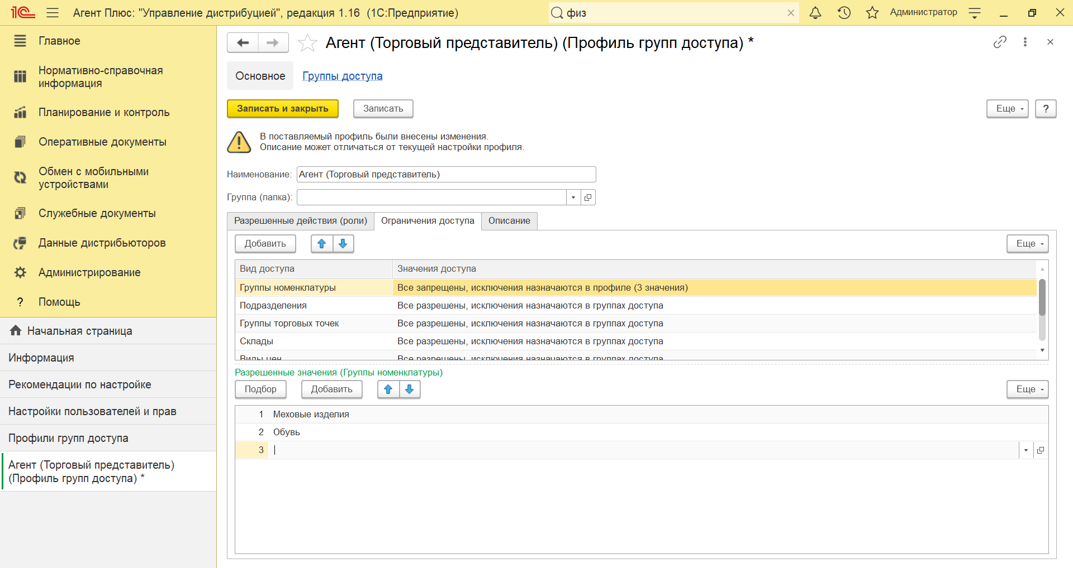Expand dropdown in row 3 value field
The width and height of the screenshot is (1073, 568).
coord(1026,450)
